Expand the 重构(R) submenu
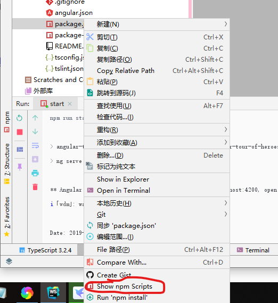Image resolution: width=278 pixels, height=303 pixels. click(x=157, y=129)
